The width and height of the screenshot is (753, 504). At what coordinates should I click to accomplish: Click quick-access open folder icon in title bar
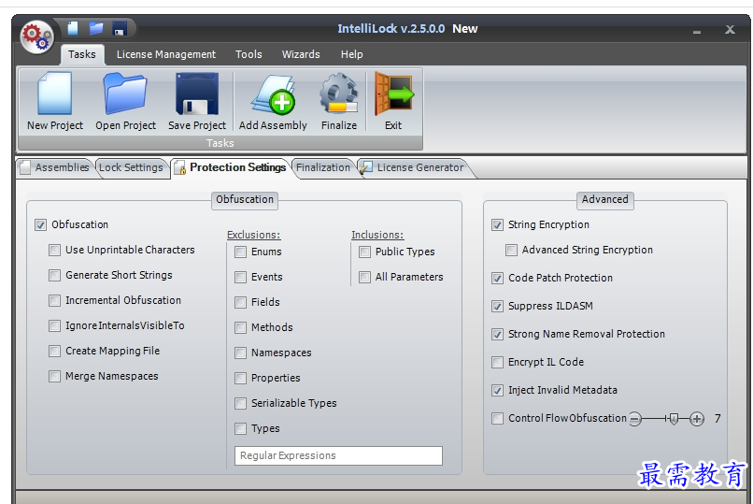(96, 28)
